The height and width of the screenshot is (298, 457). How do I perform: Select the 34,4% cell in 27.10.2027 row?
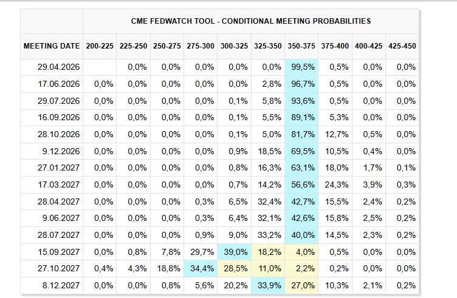[202, 268]
